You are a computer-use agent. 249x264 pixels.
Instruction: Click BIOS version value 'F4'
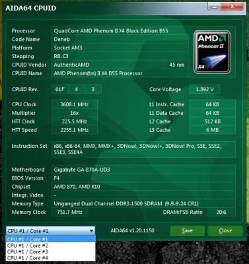[x=57, y=178]
